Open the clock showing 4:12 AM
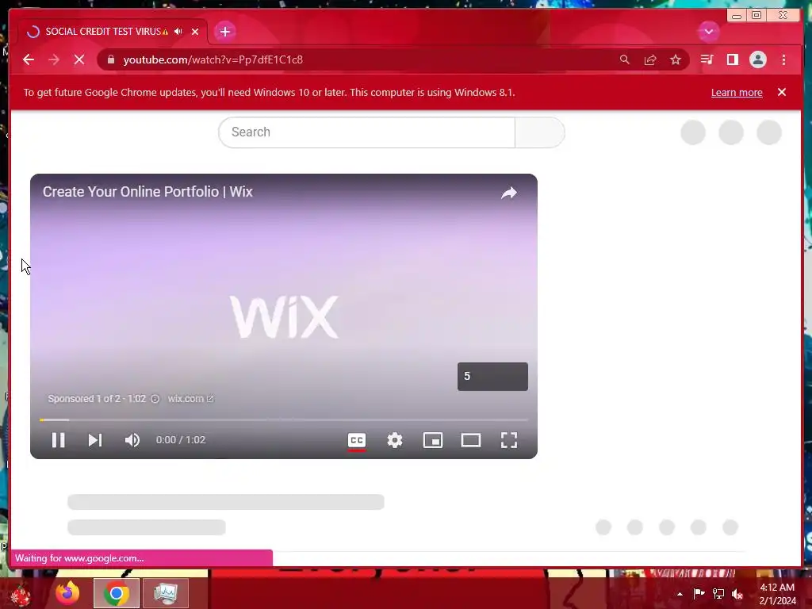 777,594
